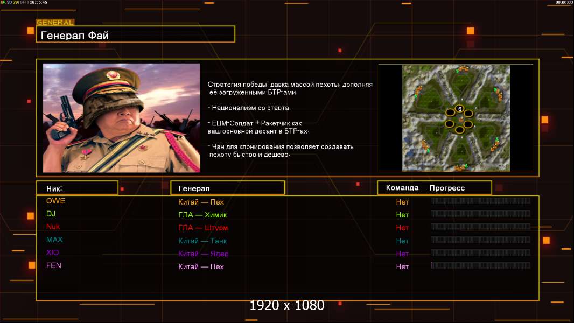The width and height of the screenshot is (574, 323).
Task: Select the Ник: column header
Action: [x=76, y=188]
